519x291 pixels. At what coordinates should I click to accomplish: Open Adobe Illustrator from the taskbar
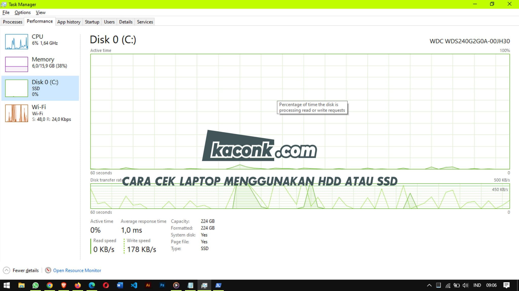point(148,285)
